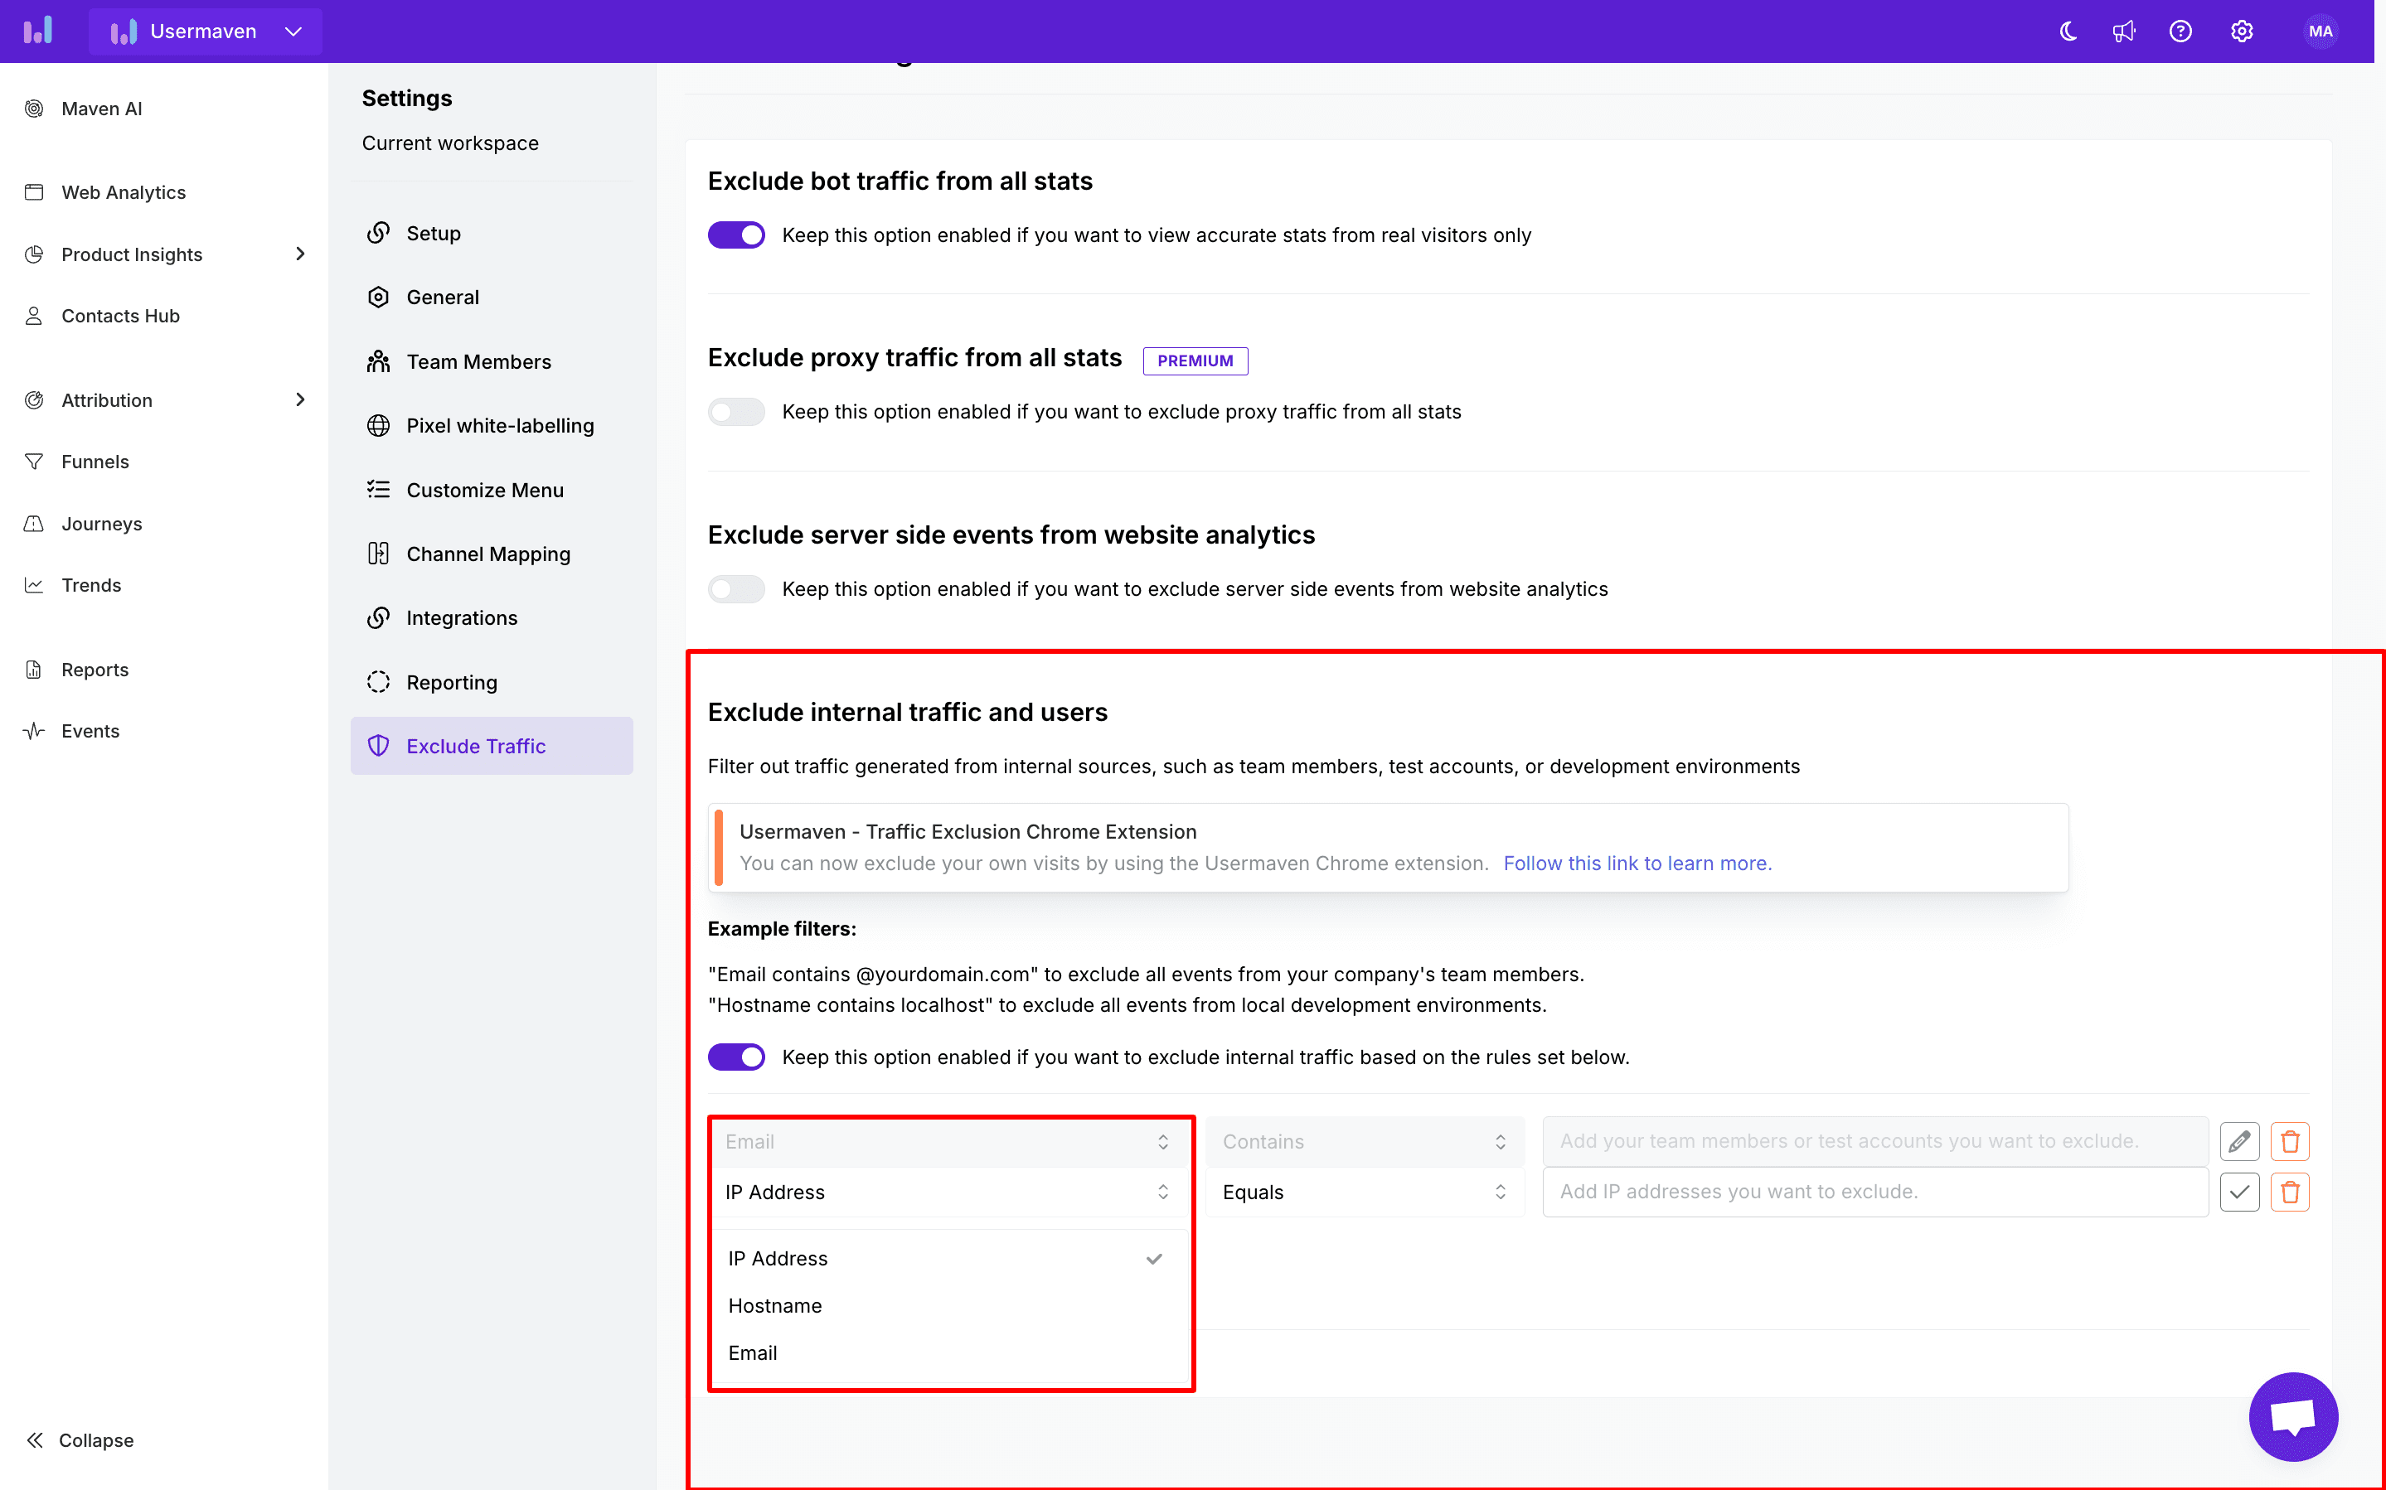Click the Add IP addresses input field
Image resolution: width=2386 pixels, height=1490 pixels.
1874,1190
